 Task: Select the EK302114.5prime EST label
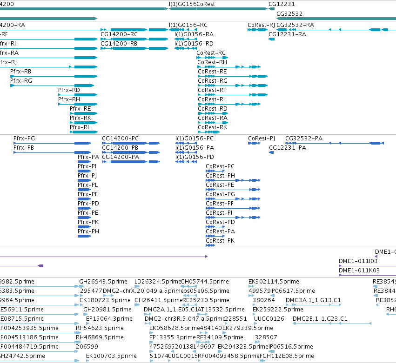[274, 282]
